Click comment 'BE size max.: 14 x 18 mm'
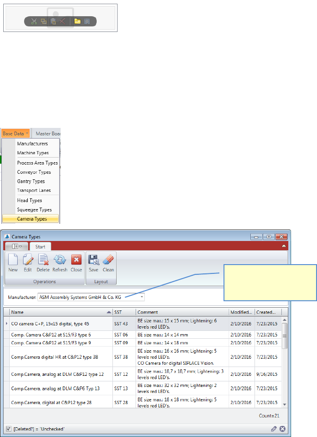The width and height of the screenshot is (317, 437). click(x=162, y=342)
